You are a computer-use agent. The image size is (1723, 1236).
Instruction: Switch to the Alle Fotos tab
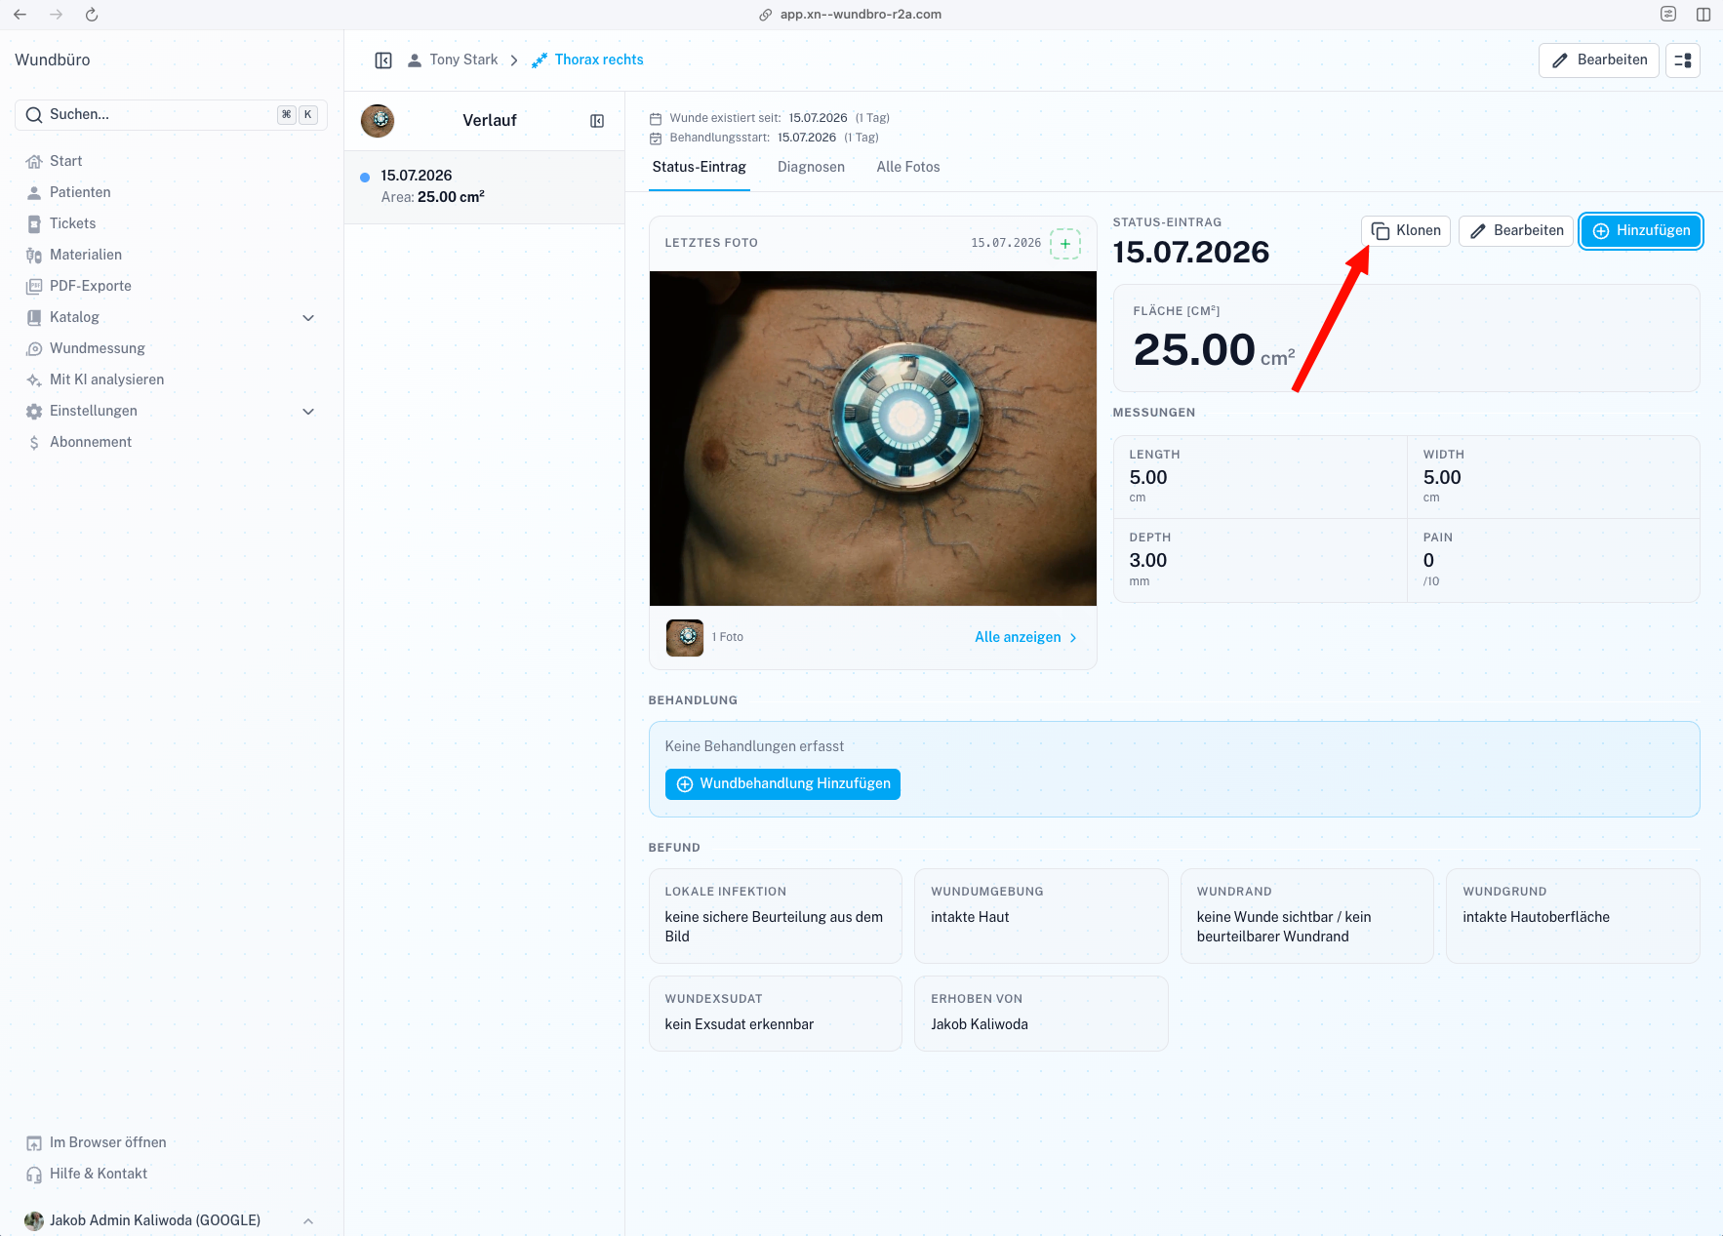(907, 167)
